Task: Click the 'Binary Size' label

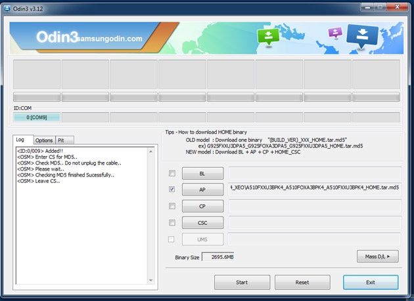Action: click(x=187, y=258)
